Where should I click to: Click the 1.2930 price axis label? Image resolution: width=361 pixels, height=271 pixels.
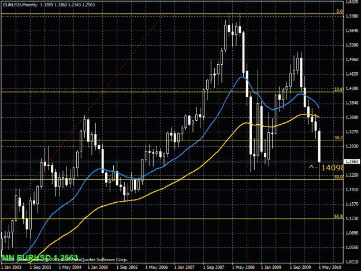(352, 146)
